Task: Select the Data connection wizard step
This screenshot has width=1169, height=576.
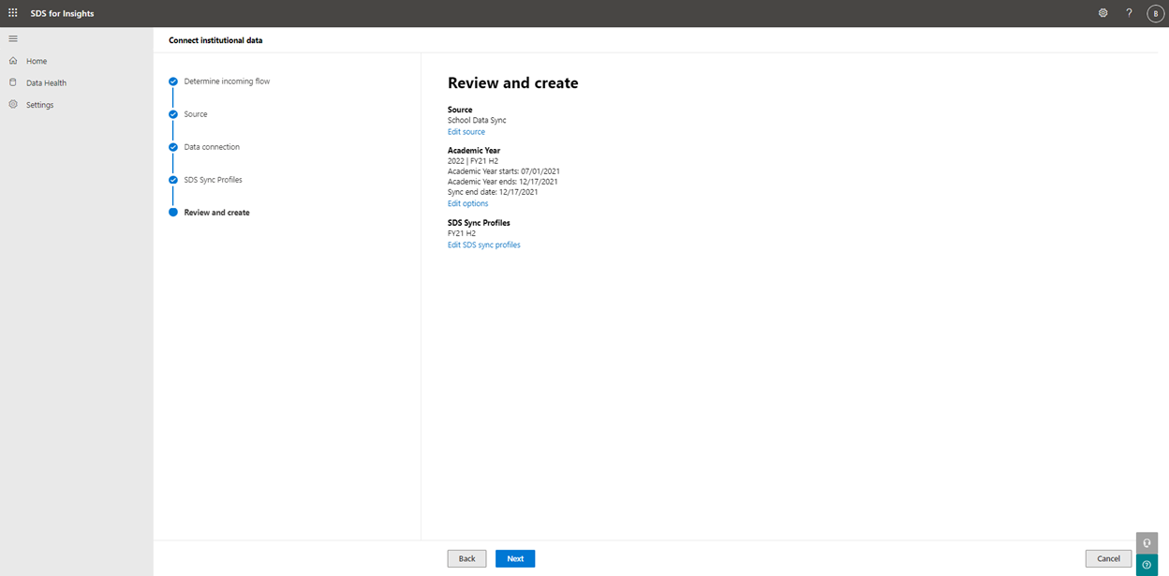Action: (212, 147)
